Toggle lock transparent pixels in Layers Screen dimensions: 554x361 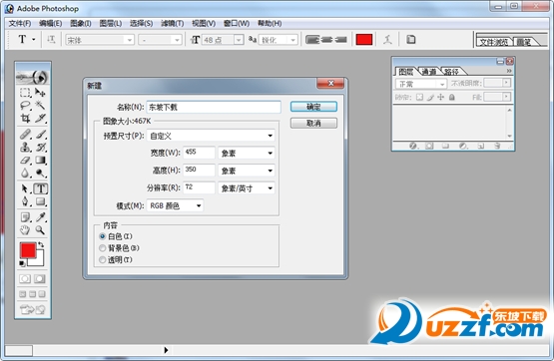pyautogui.click(x=419, y=97)
